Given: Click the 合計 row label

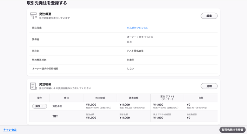Looking at the screenshot, I should pyautogui.click(x=55, y=116).
